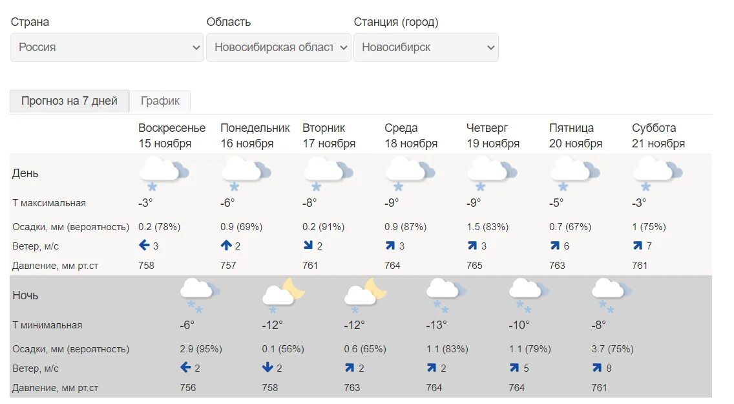
Task: Click Monday daytime north wind arrow icon
Action: tap(226, 245)
